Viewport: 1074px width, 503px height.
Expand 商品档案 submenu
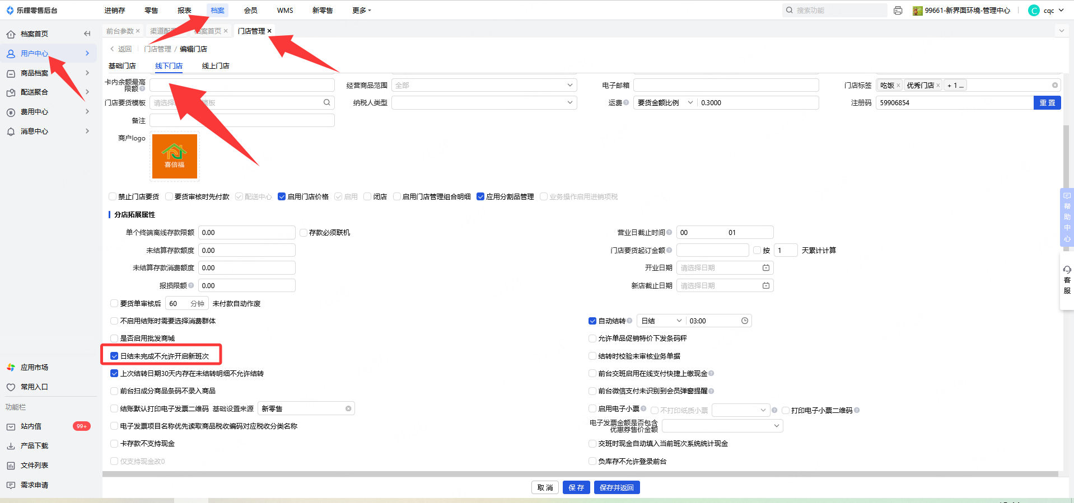(87, 73)
